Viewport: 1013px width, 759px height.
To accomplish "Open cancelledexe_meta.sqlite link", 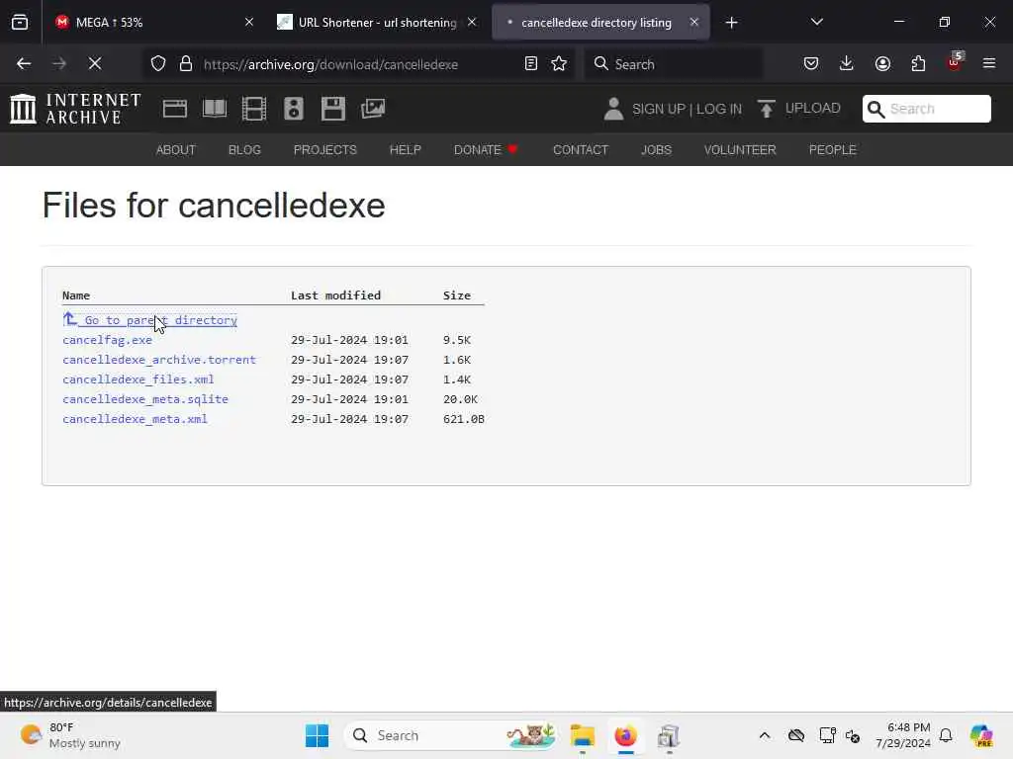I will coord(145,399).
